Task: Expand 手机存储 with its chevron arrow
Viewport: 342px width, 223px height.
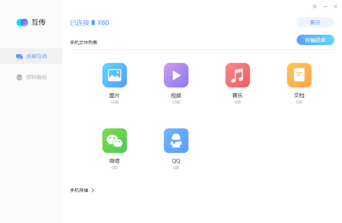Action: point(93,190)
